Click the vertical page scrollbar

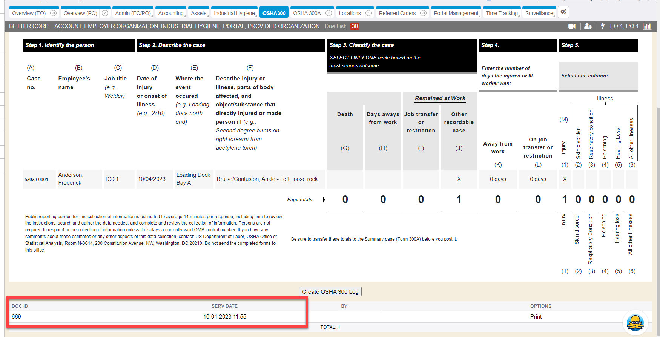(x=657, y=188)
